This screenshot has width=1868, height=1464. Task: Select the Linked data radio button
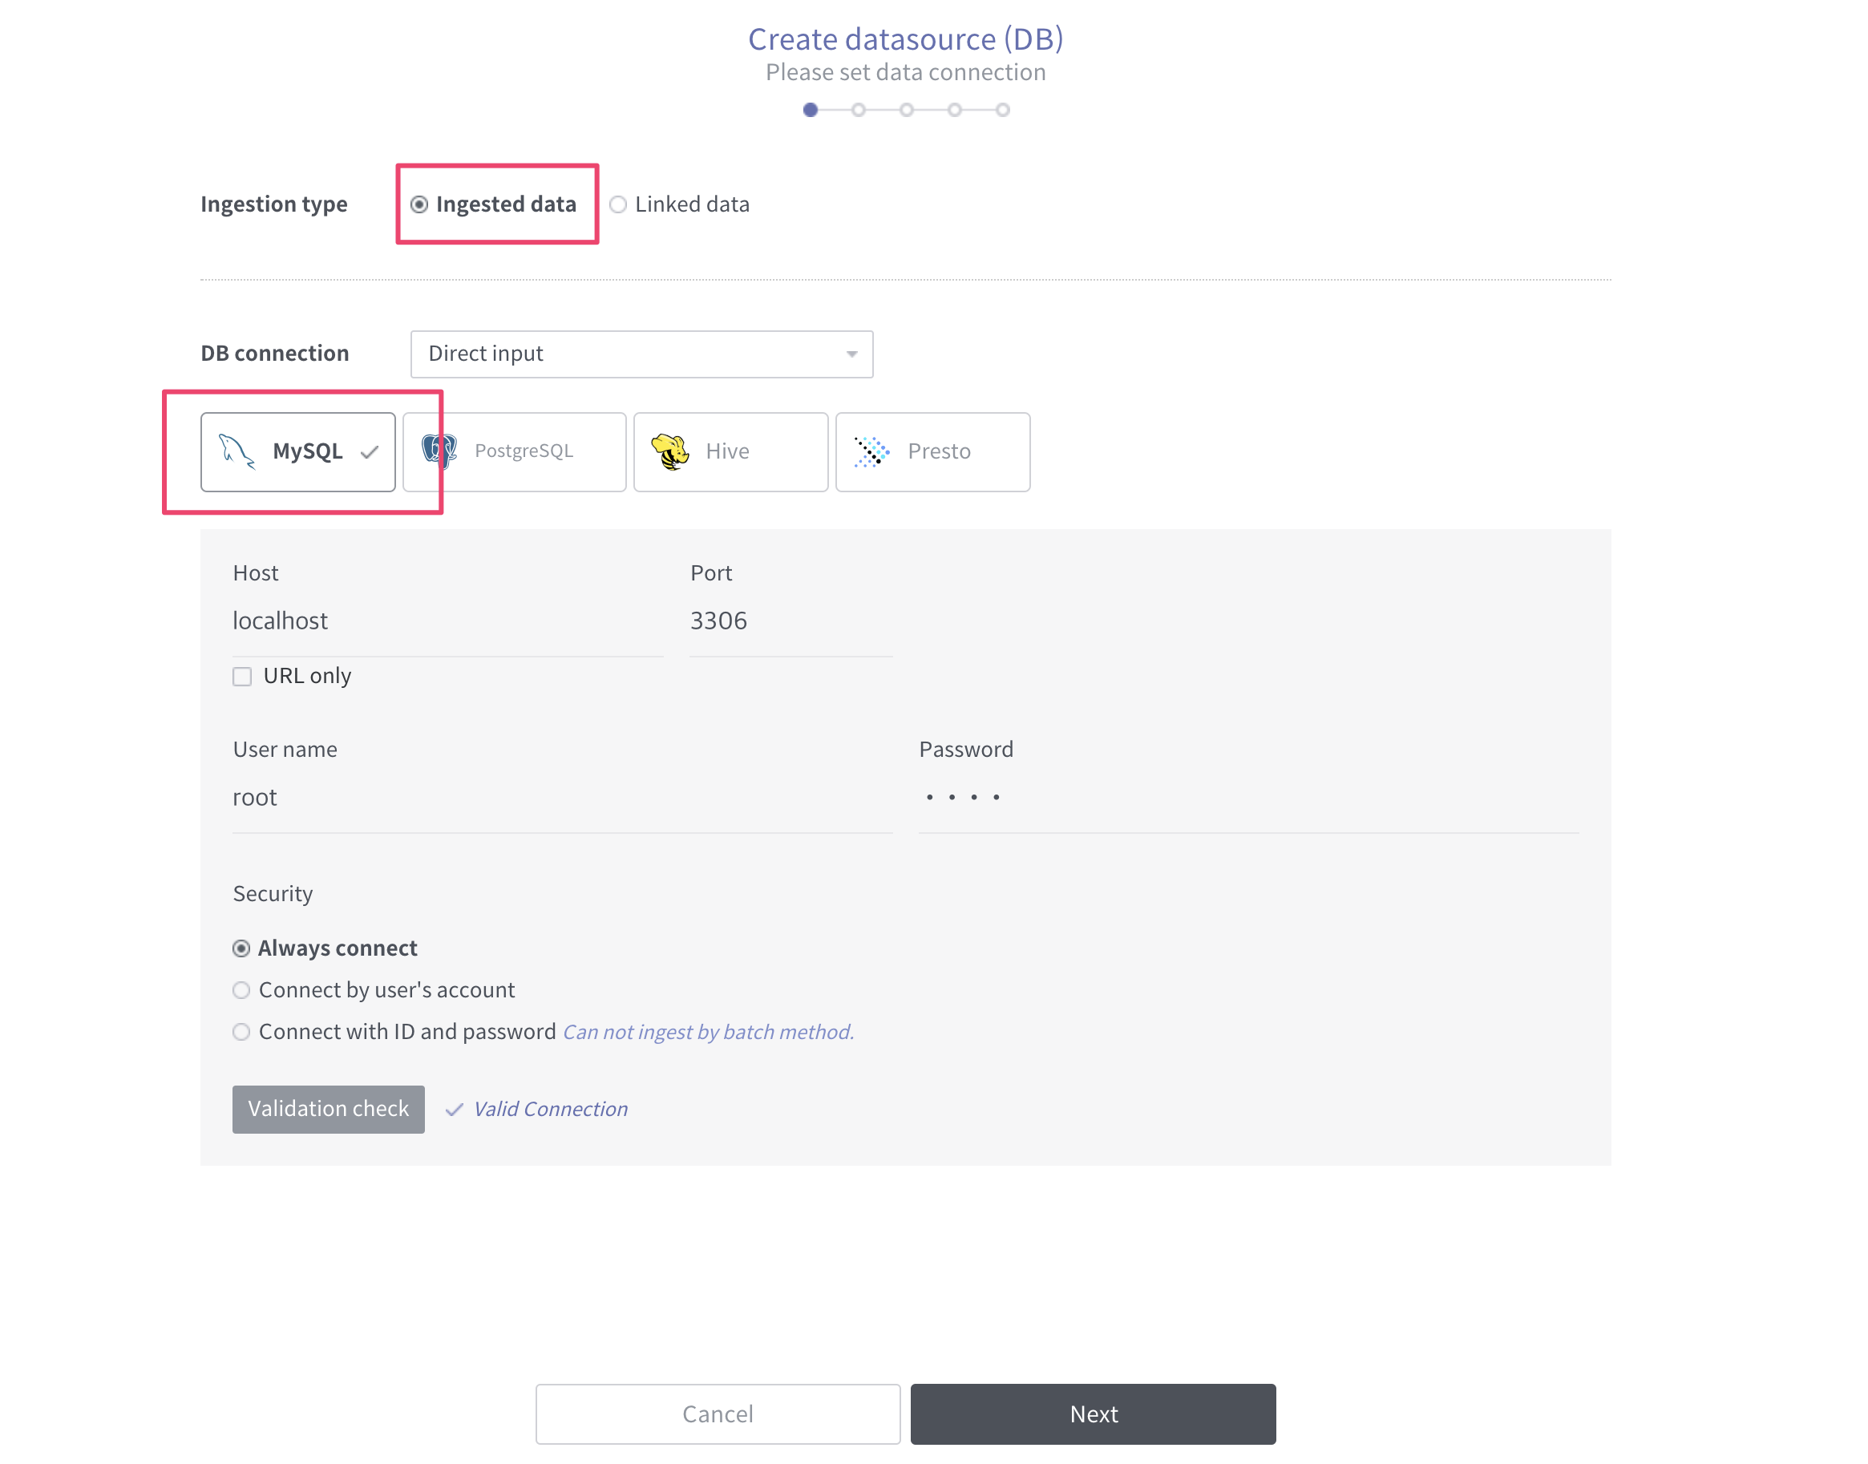(619, 204)
